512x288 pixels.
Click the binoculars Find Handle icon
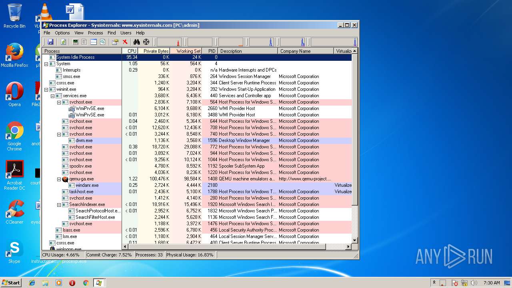click(x=136, y=42)
